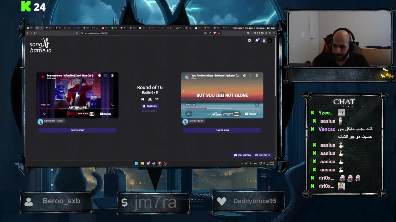This screenshot has height=222, width=396.
Task: Expand the poll length 60 sec dropdown
Action: point(150,111)
